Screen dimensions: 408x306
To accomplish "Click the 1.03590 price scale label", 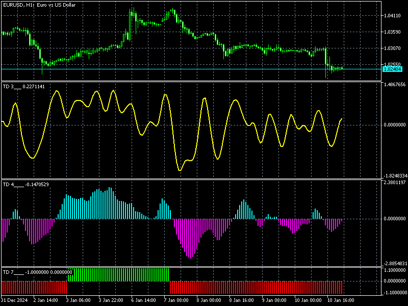I will point(392,32).
